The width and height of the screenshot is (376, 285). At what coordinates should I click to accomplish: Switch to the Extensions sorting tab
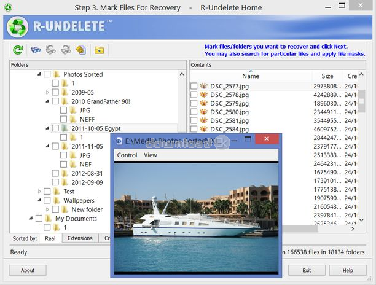click(x=80, y=238)
